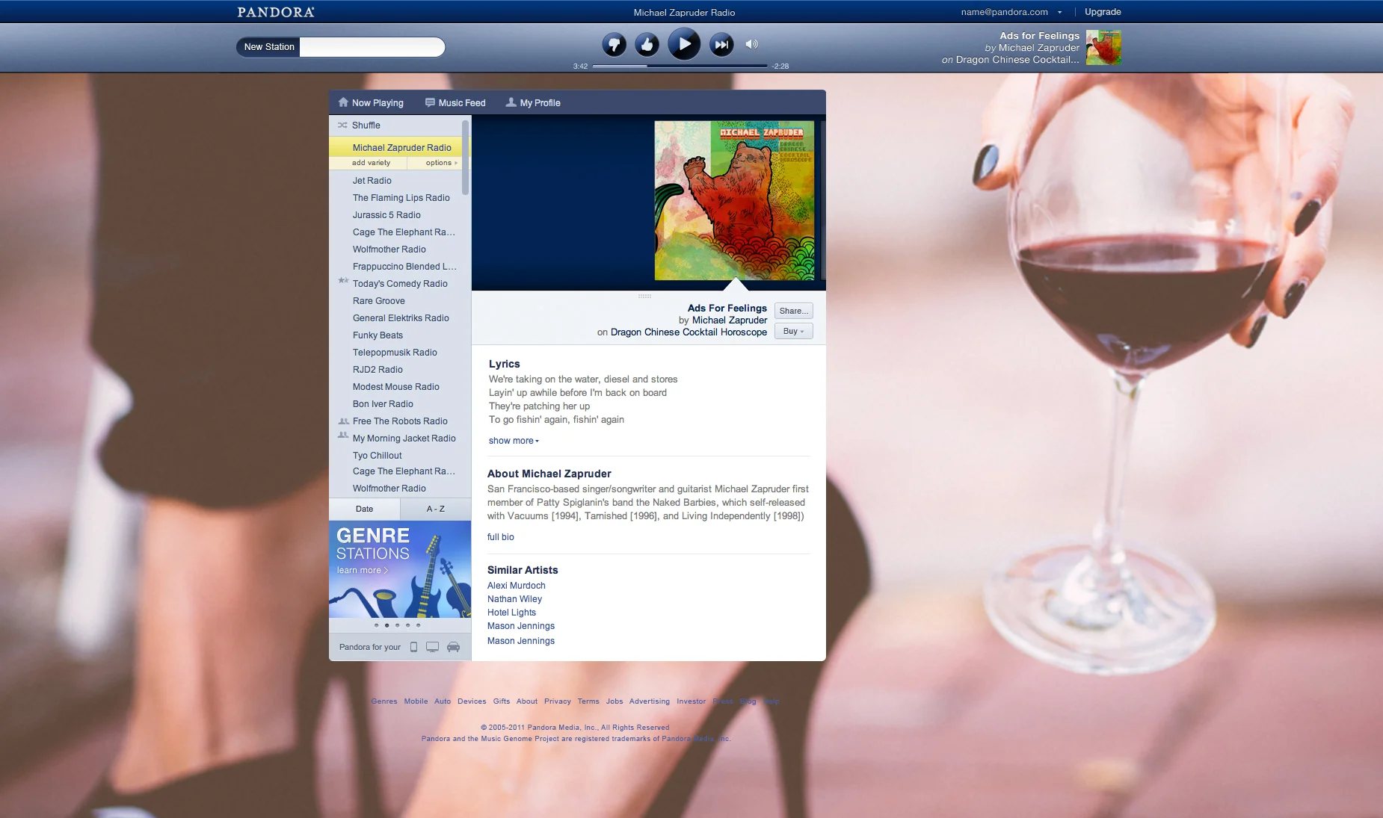Click the large album cover art
The width and height of the screenshot is (1383, 818).
click(x=734, y=201)
